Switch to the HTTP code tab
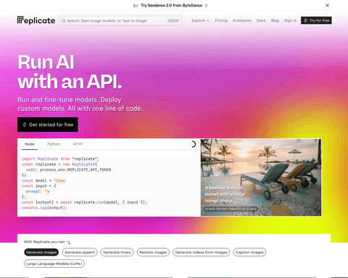 point(78,144)
